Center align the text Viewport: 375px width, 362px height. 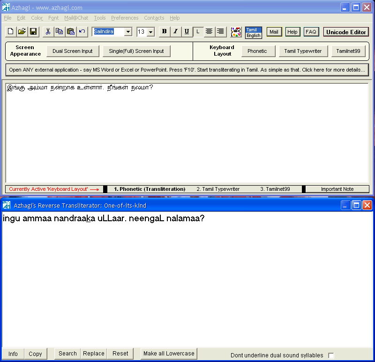pyautogui.click(x=209, y=31)
